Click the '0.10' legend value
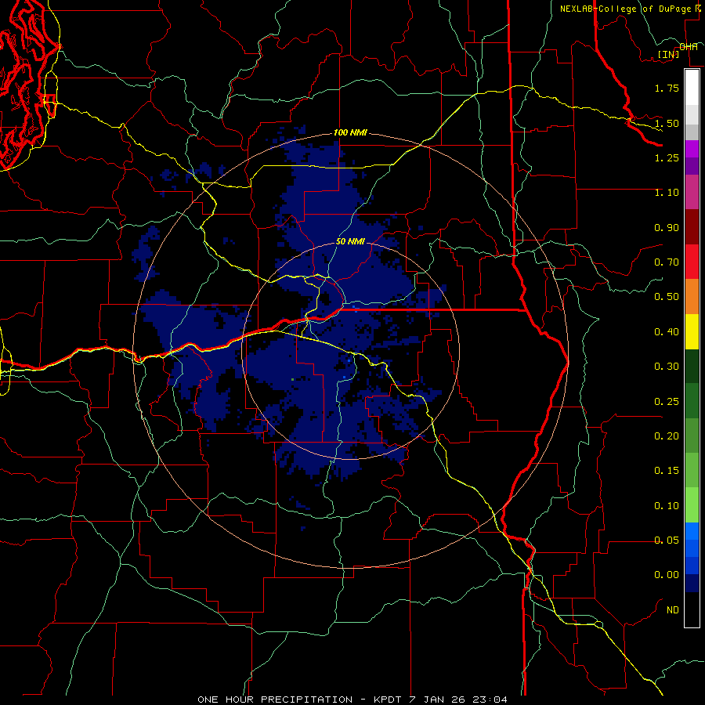This screenshot has height=705, width=705. [x=667, y=506]
